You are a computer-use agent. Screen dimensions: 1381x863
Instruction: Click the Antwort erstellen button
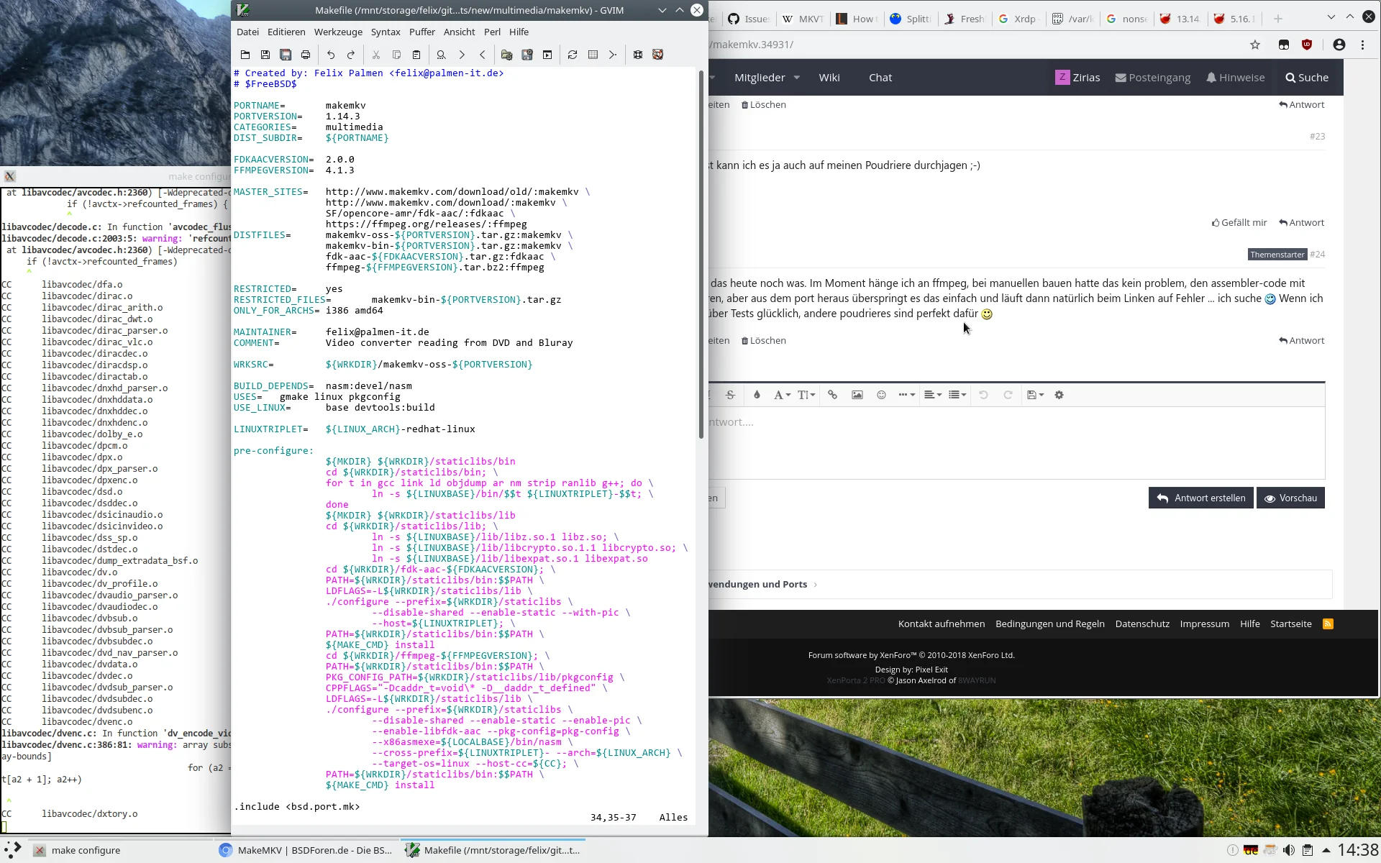click(1201, 498)
